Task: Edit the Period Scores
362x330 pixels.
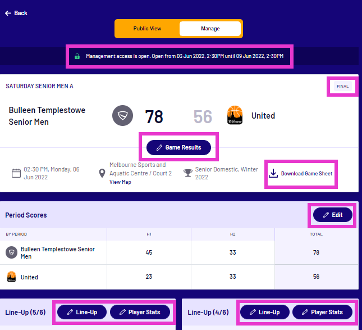Action: [332, 215]
